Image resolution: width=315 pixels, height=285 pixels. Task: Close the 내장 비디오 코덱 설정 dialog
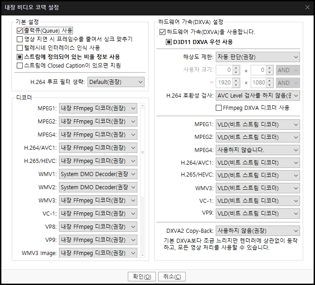pyautogui.click(x=307, y=7)
